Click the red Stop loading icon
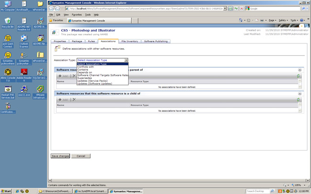 (242, 9)
